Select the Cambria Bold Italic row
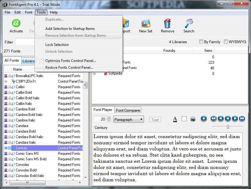 point(43,115)
